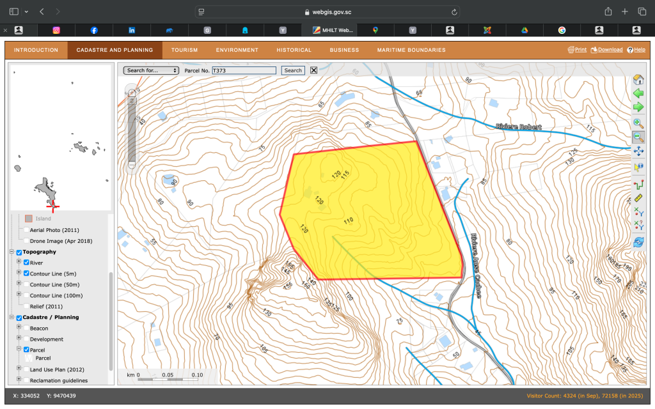Collapse the Topography layer group
655x409 pixels.
point(12,252)
